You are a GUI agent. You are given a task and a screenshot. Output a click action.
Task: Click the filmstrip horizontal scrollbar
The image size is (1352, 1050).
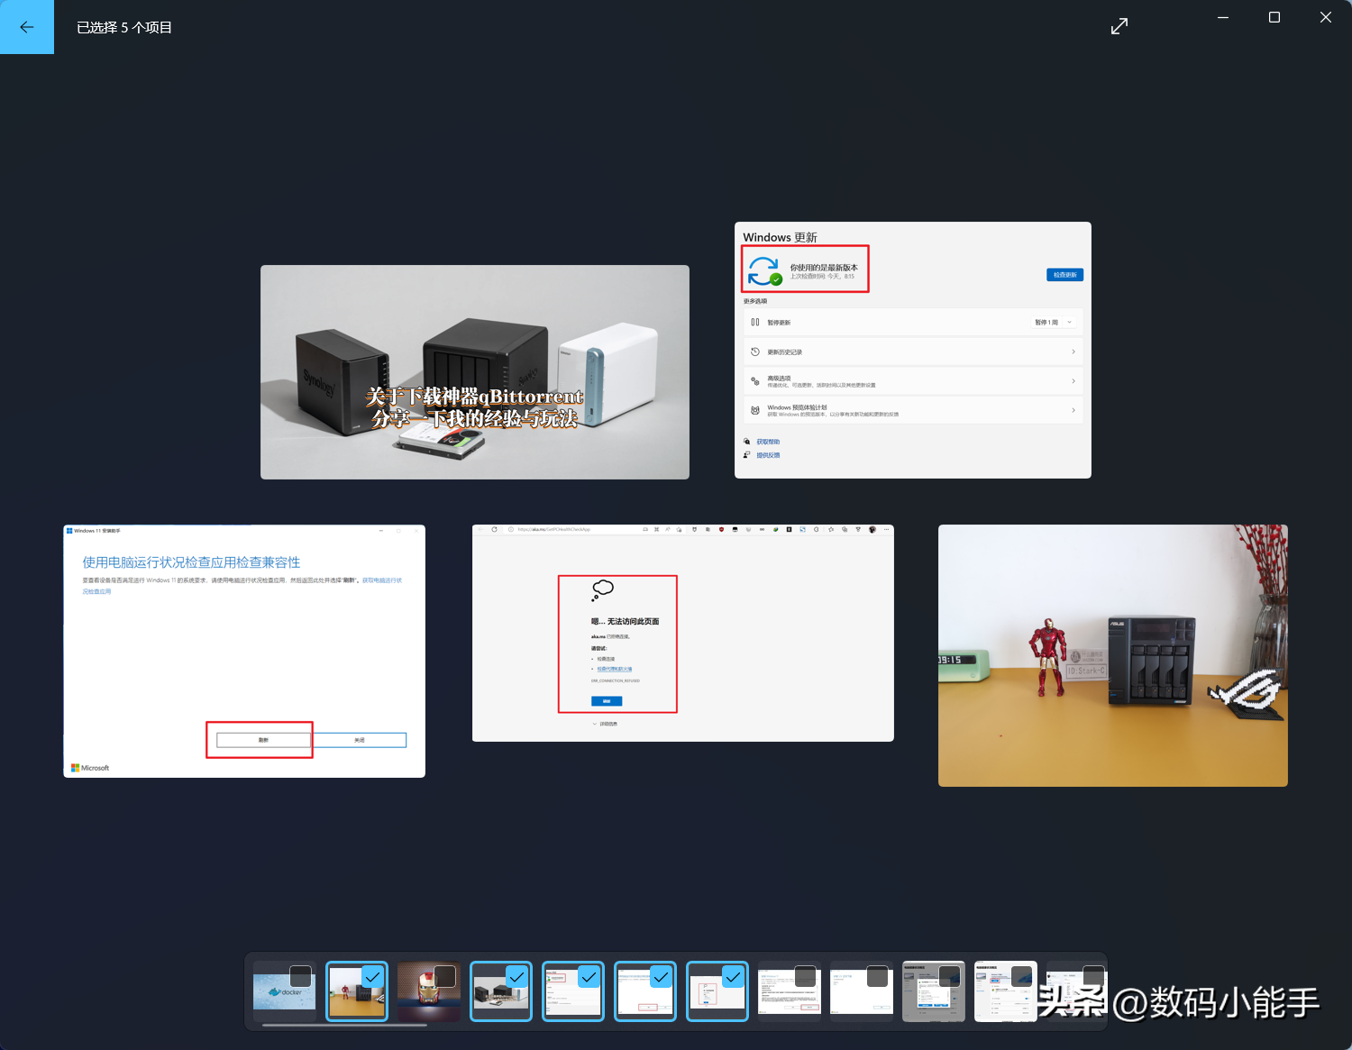[344, 1025]
